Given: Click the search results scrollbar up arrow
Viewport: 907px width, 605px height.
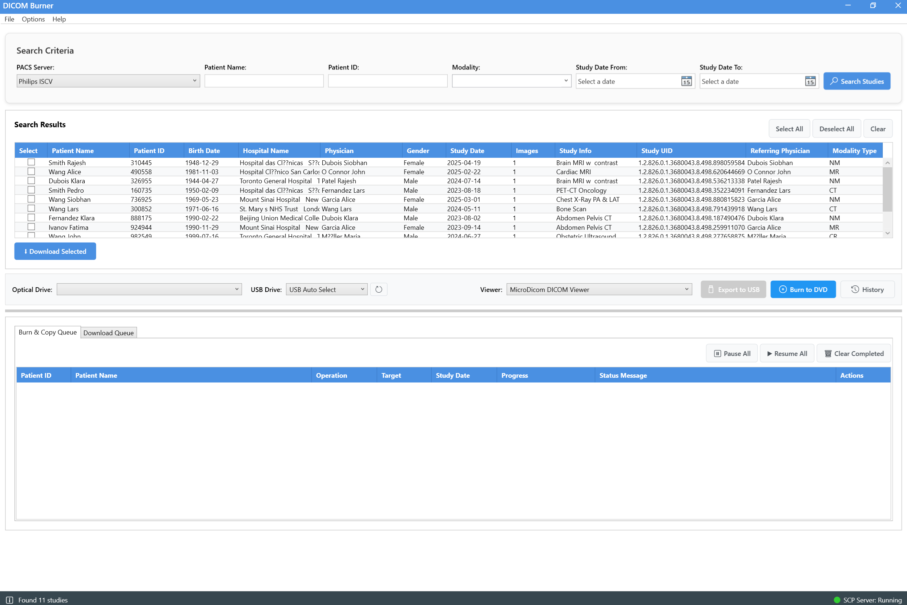Looking at the screenshot, I should click(887, 163).
